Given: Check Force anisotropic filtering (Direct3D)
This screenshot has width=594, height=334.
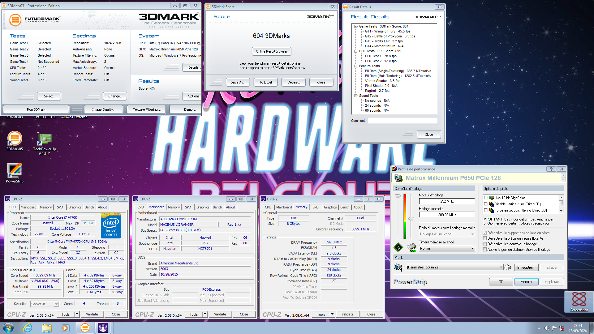Looking at the screenshot, I should pyautogui.click(x=486, y=210).
